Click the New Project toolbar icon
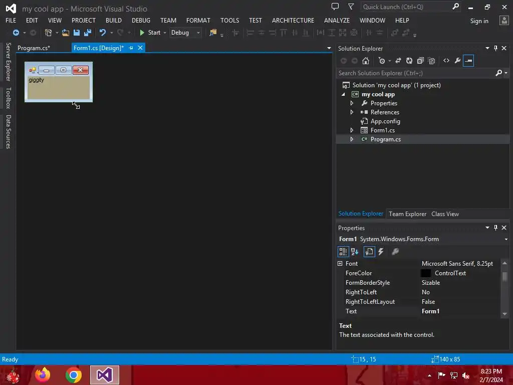Viewport: 513px width, 385px height. click(x=48, y=33)
